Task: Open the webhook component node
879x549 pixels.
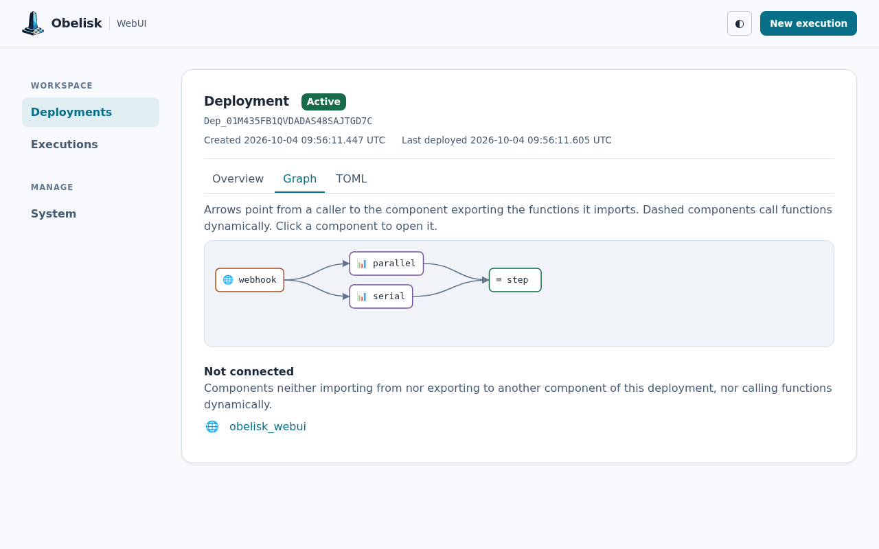Action: pos(250,280)
